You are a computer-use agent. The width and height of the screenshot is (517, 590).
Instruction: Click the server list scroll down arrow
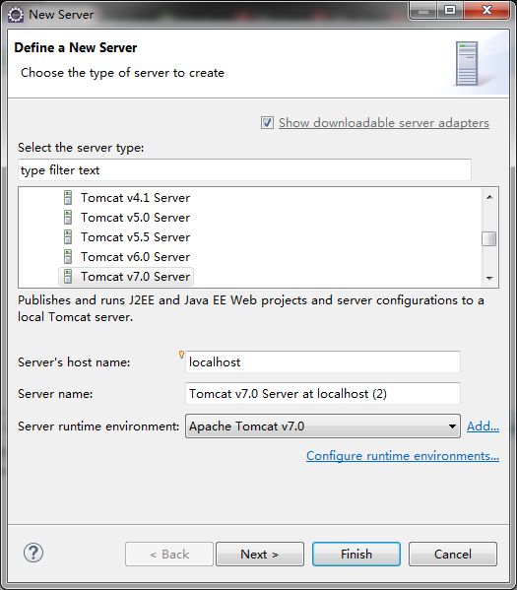click(x=489, y=279)
